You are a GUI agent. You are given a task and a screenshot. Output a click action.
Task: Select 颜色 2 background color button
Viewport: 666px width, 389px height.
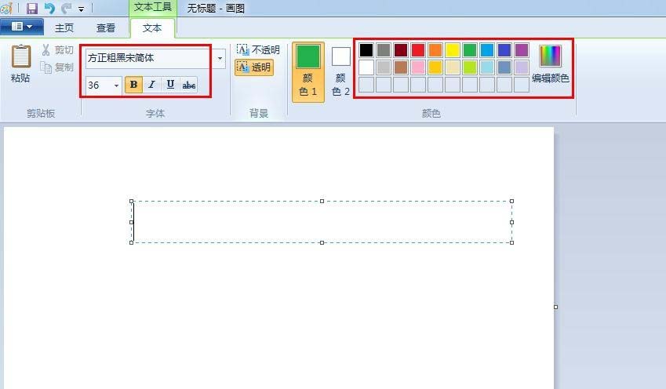340,72
